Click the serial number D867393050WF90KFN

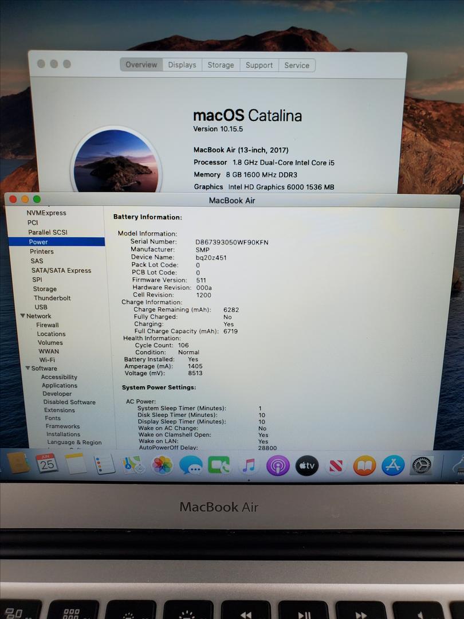(x=232, y=242)
